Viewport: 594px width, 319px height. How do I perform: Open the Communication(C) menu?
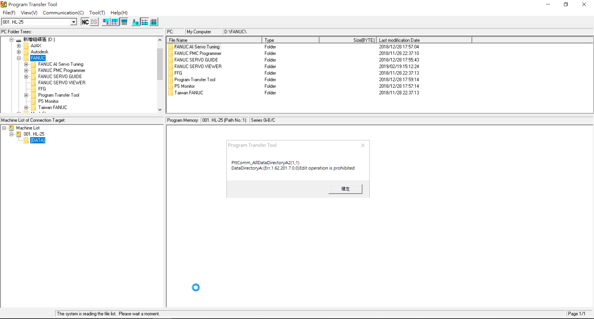pyautogui.click(x=63, y=13)
